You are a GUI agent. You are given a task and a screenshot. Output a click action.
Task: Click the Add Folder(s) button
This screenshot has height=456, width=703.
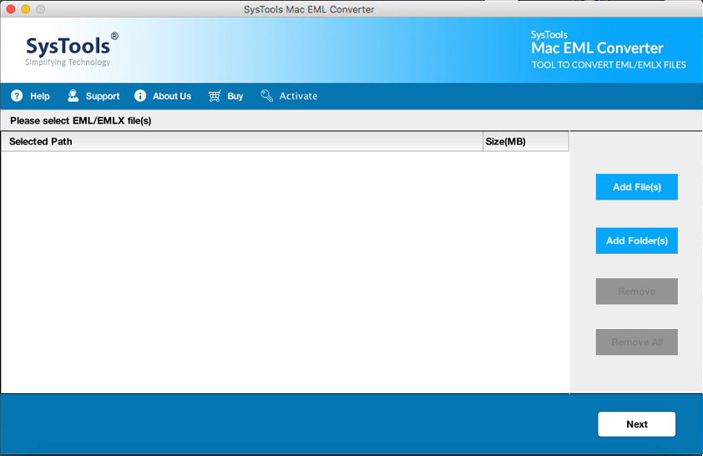637,241
